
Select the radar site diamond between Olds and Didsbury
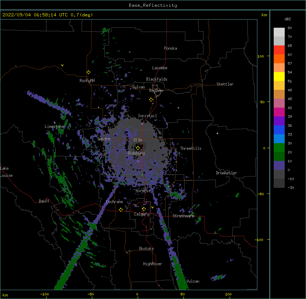click(138, 148)
